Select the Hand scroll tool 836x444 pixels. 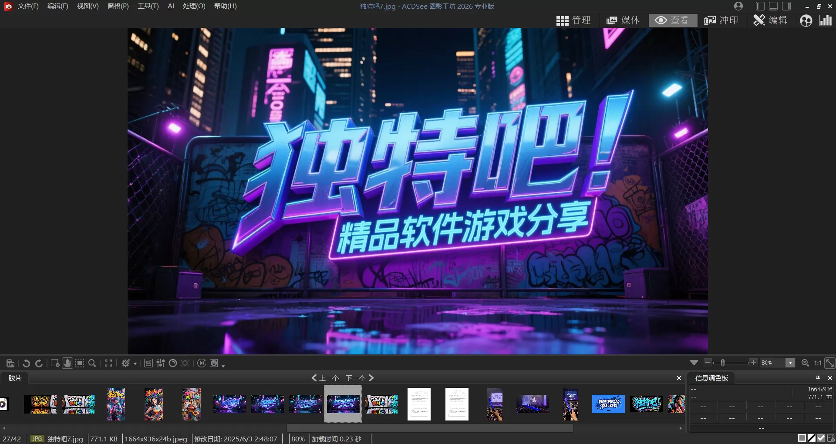pos(67,363)
